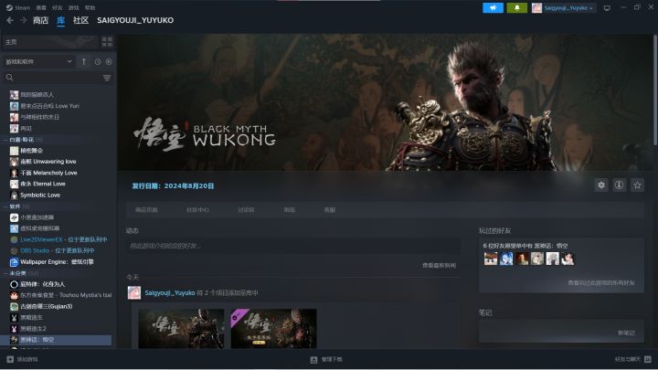Open the manage downloads icon

point(313,360)
